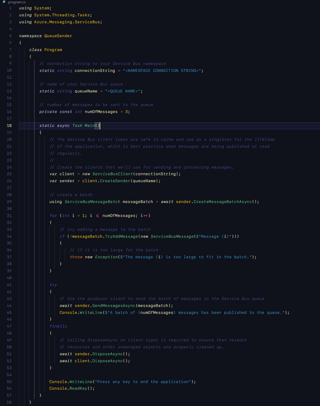320x406 pixels.
Task: Click line number 18 in the gutter
Action: point(9,125)
